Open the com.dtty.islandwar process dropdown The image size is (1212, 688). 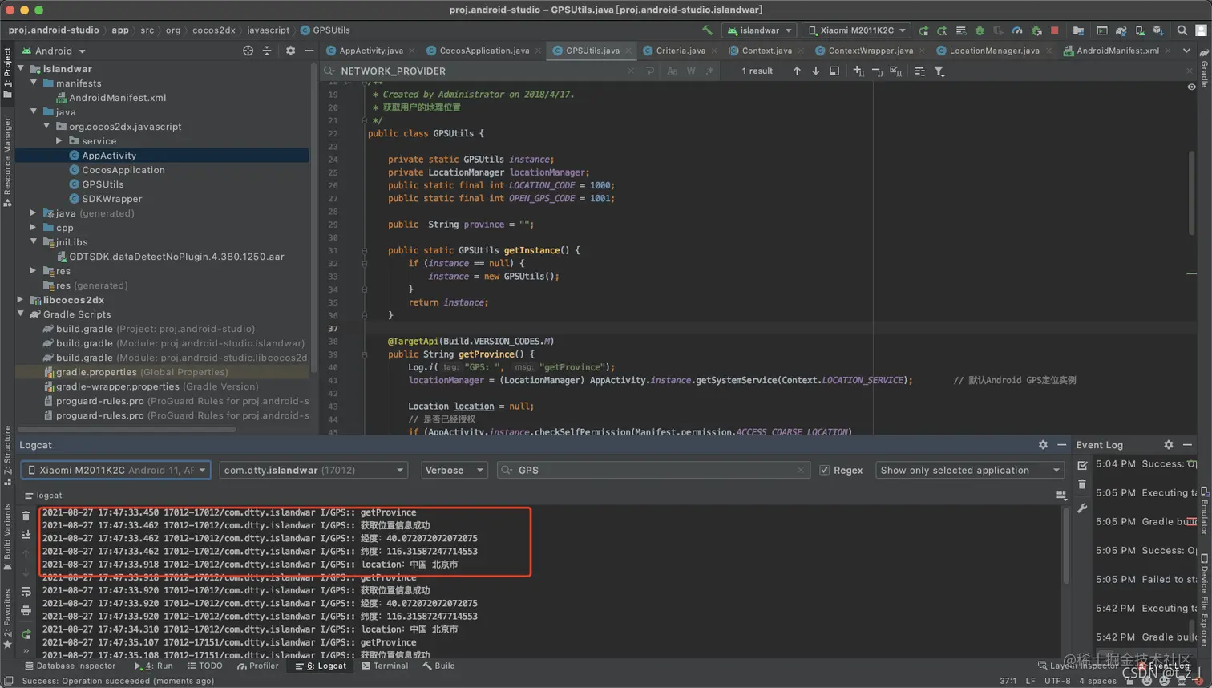point(313,470)
